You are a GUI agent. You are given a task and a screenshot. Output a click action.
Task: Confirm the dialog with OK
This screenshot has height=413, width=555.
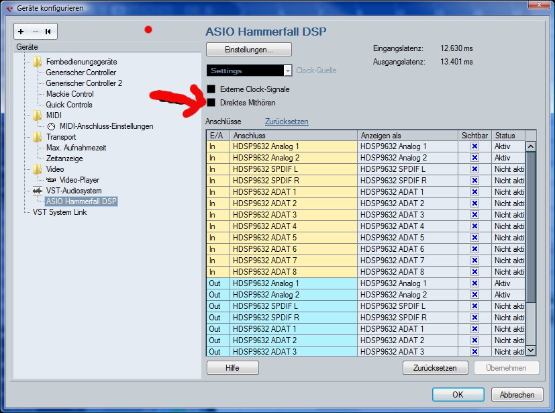[458, 395]
